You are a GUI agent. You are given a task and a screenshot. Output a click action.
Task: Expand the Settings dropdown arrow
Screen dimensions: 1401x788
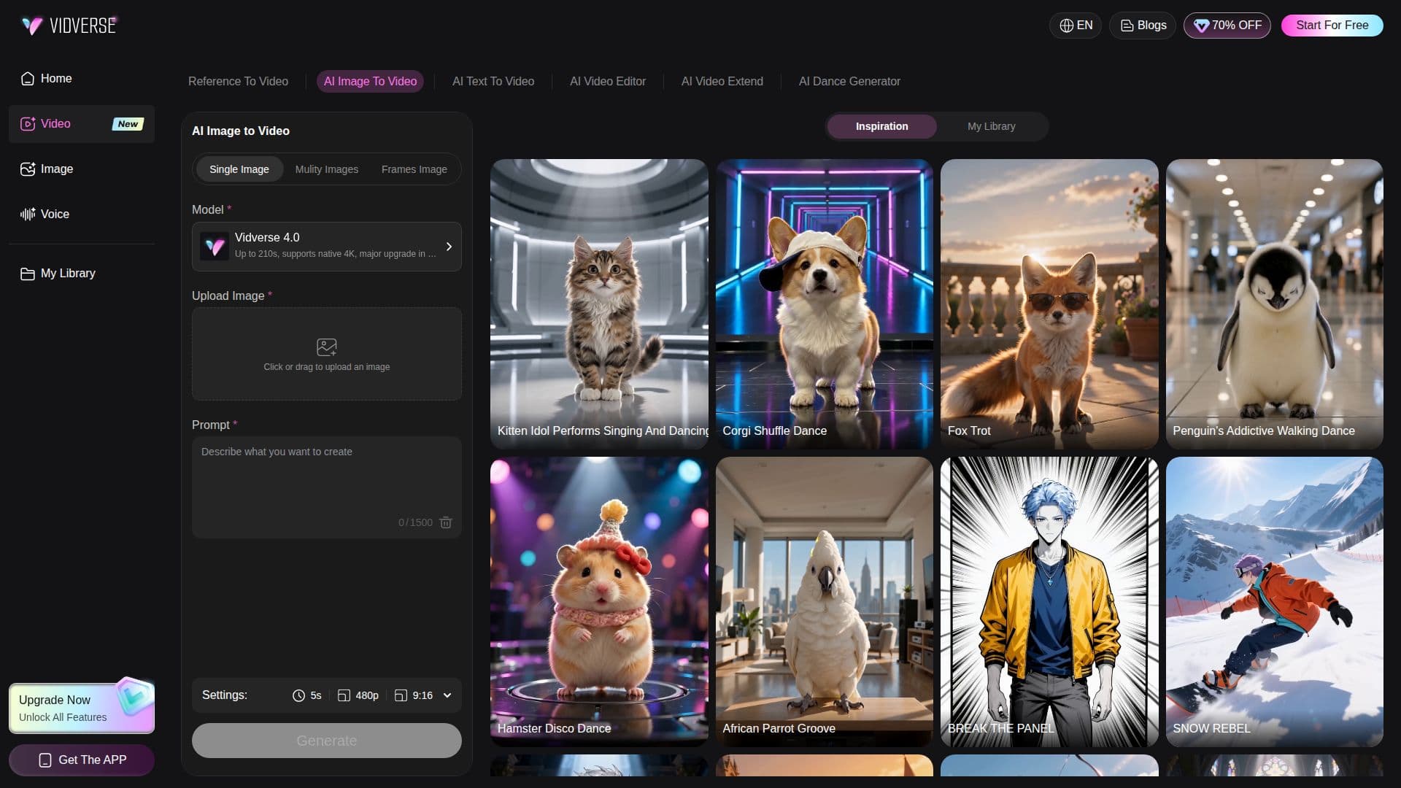click(x=447, y=695)
